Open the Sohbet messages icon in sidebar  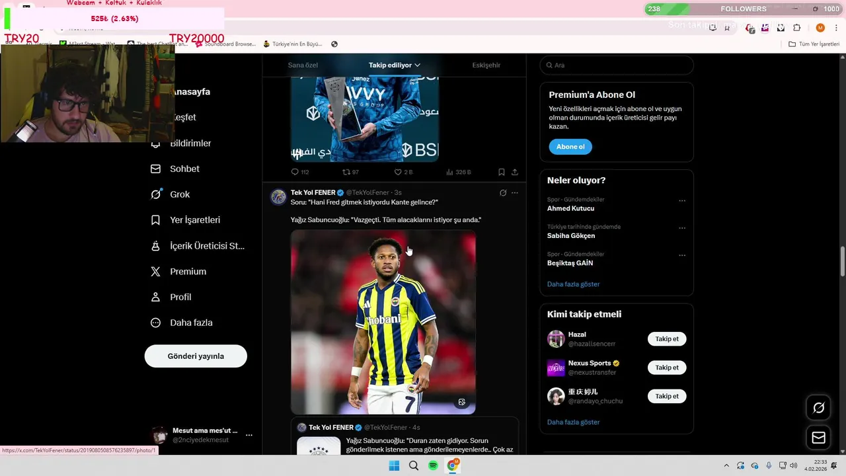pos(155,169)
